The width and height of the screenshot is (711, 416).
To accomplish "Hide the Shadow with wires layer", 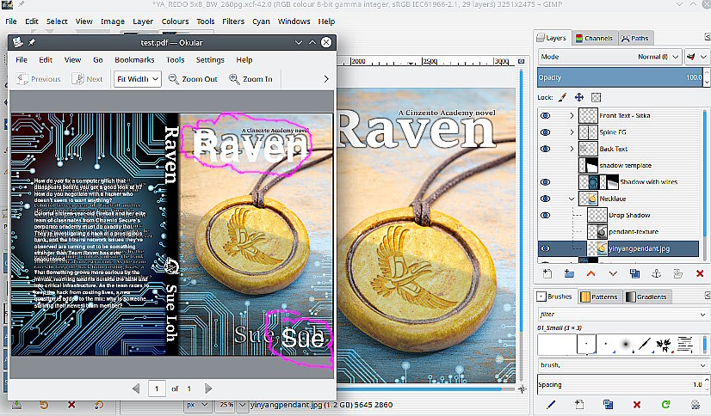I will coord(546,182).
